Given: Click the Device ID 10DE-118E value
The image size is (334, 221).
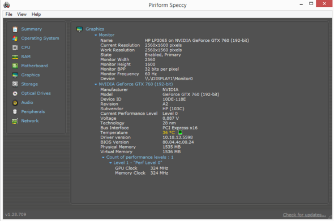Looking at the screenshot, I should [x=174, y=99].
